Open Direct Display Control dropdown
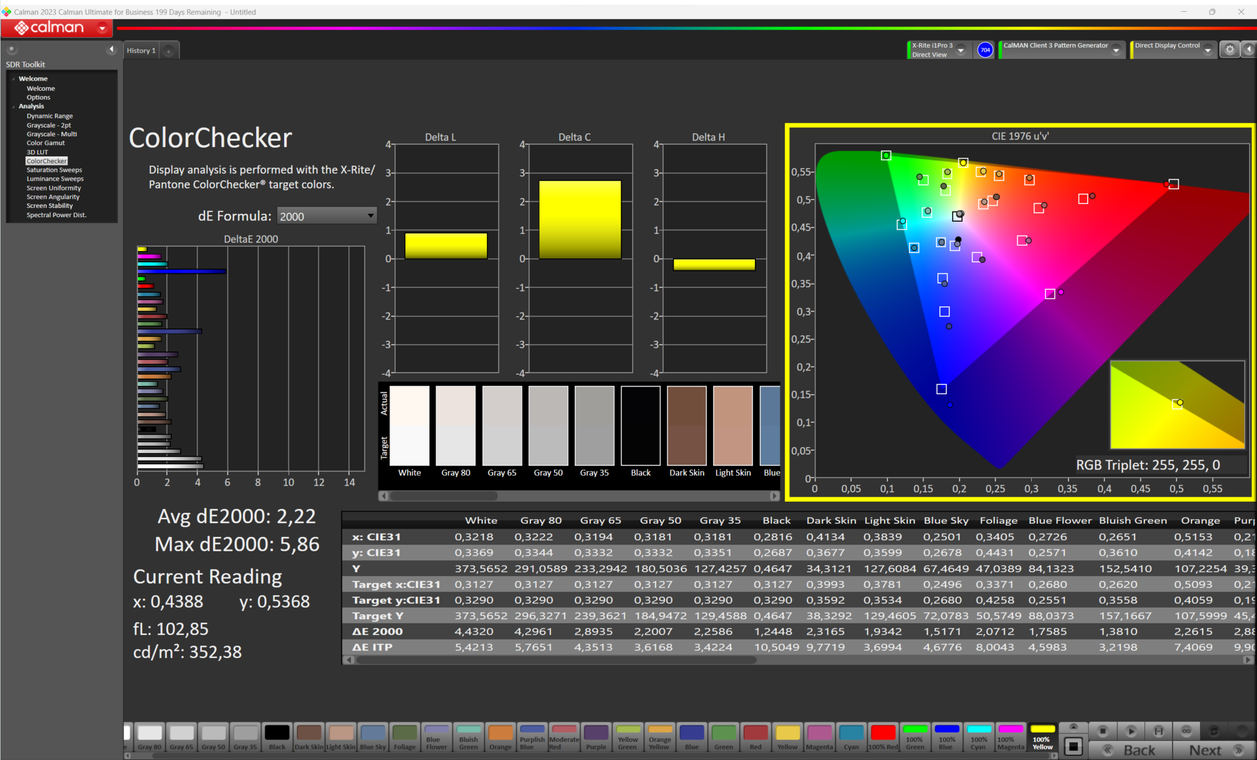Screen dimensions: 1257x760 [1208, 50]
